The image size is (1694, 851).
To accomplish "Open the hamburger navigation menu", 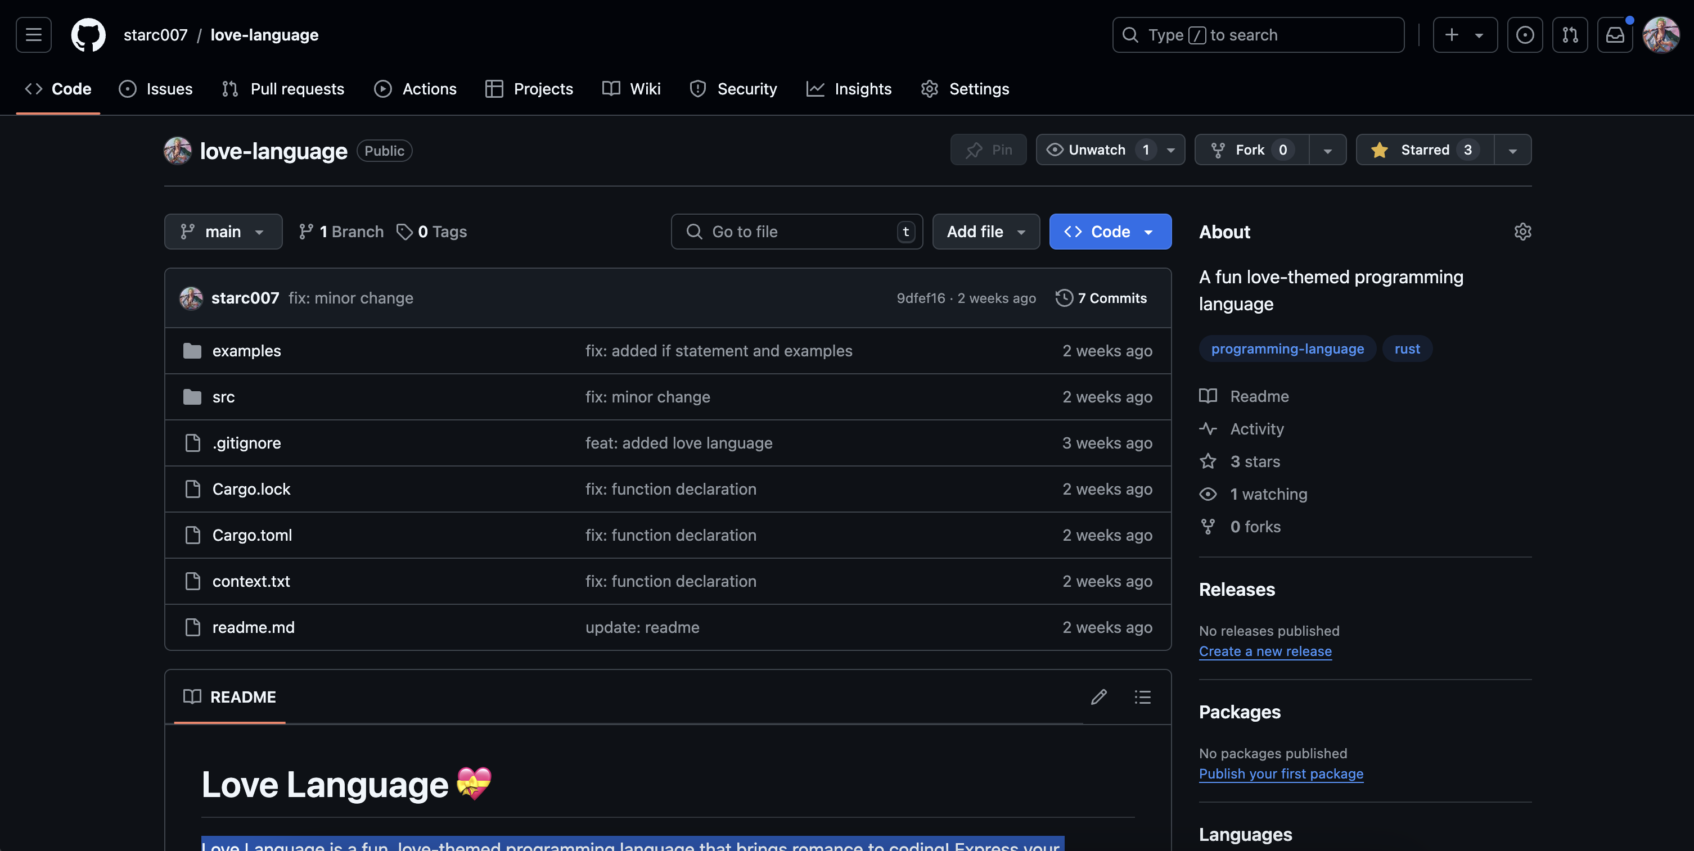I will (34, 35).
